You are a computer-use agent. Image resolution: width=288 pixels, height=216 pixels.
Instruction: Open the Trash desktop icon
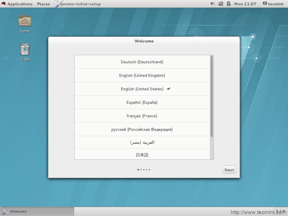(25, 52)
